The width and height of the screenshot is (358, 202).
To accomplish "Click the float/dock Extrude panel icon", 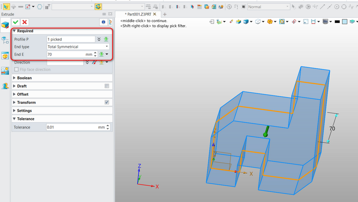I will click(x=104, y=14).
